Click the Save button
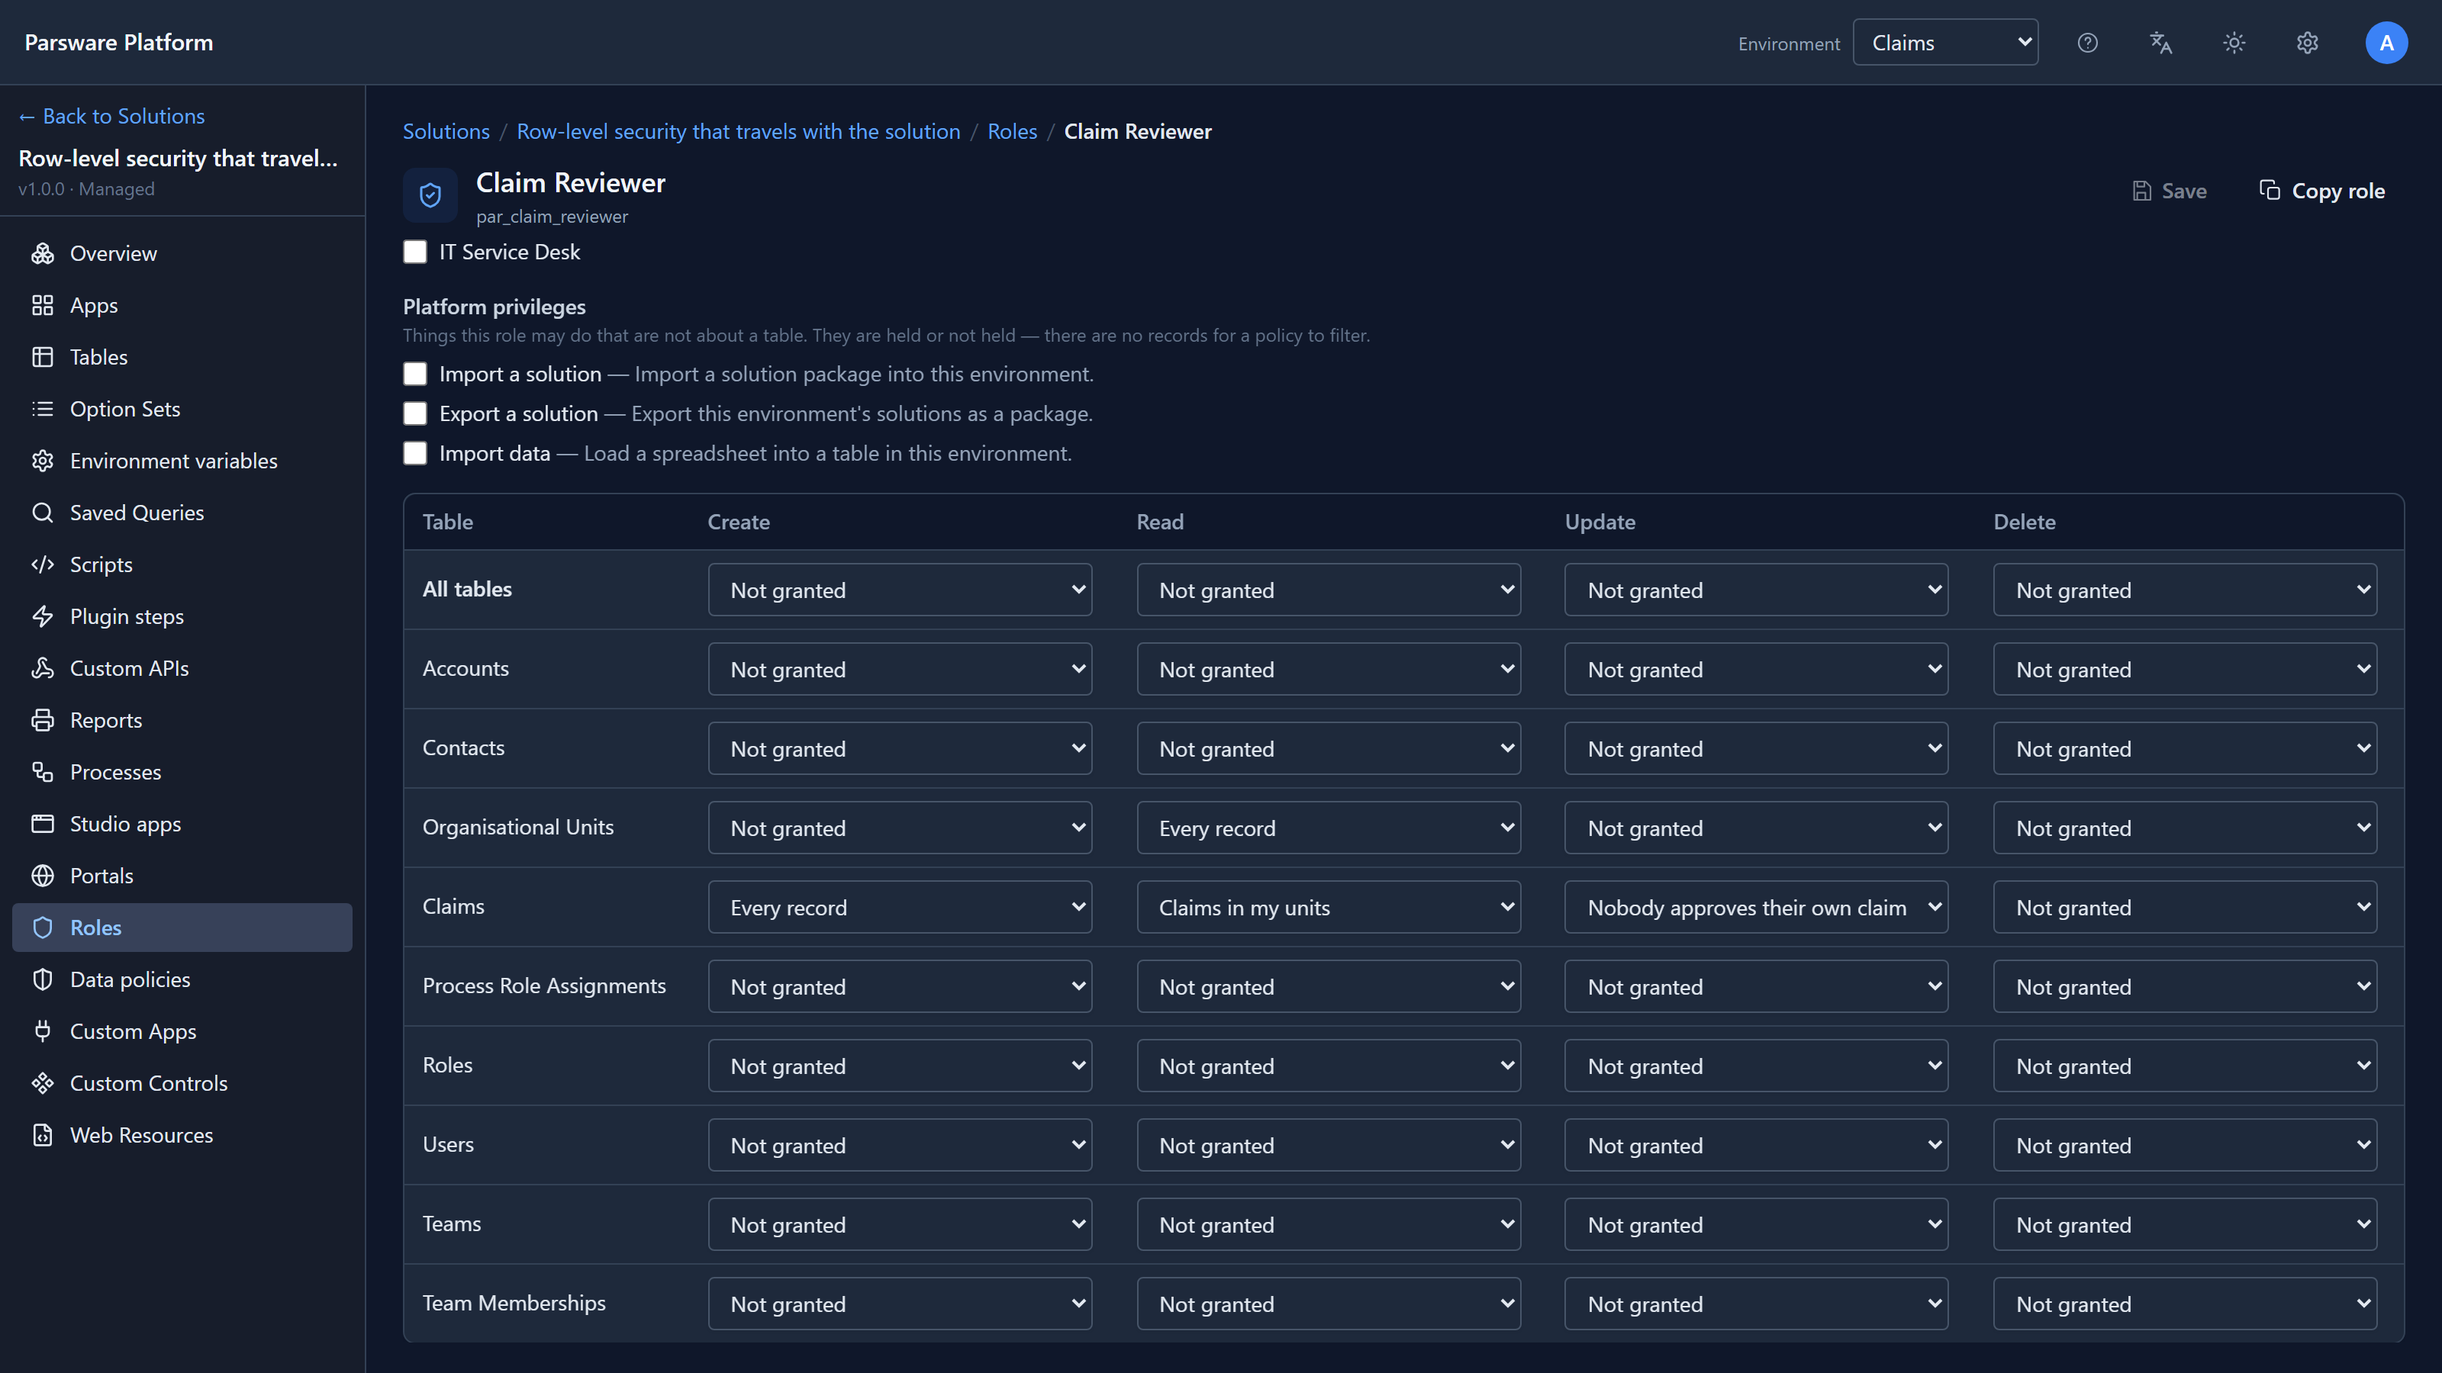Screen dimensions: 2442x1373 pos(2169,191)
